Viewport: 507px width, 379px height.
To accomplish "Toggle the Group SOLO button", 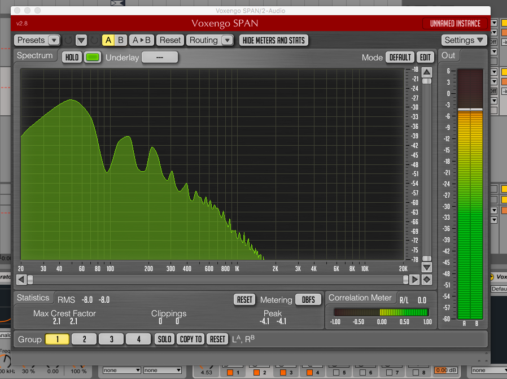I will [x=165, y=339].
